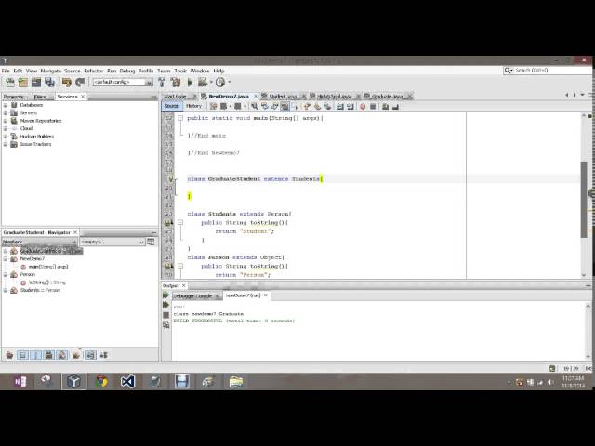595x446 pixels.
Task: Expand the Databases node in Services
Action: [6, 105]
